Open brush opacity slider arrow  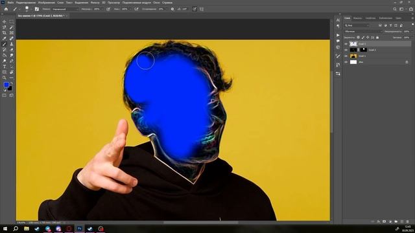click(102, 9)
